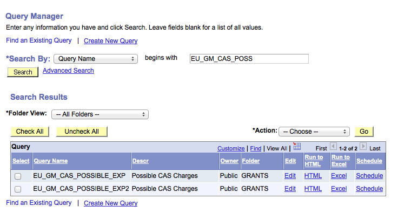Image resolution: width=411 pixels, height=213 pixels.
Task: Open the Action Choose dropdown
Action: [x=314, y=132]
